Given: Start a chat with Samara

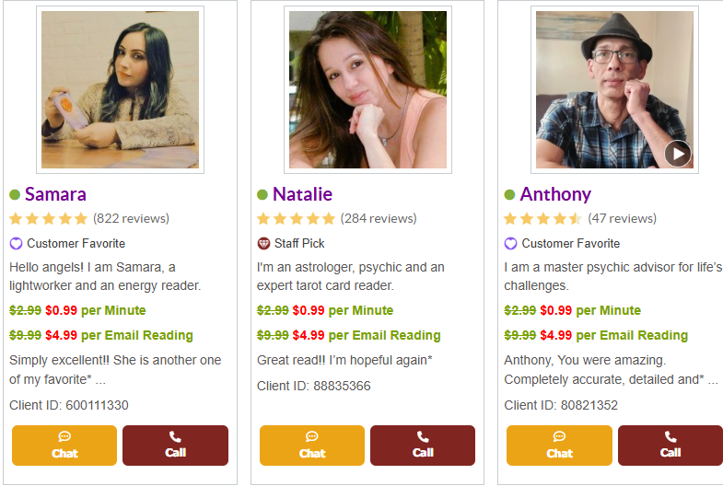Looking at the screenshot, I should pyautogui.click(x=64, y=445).
